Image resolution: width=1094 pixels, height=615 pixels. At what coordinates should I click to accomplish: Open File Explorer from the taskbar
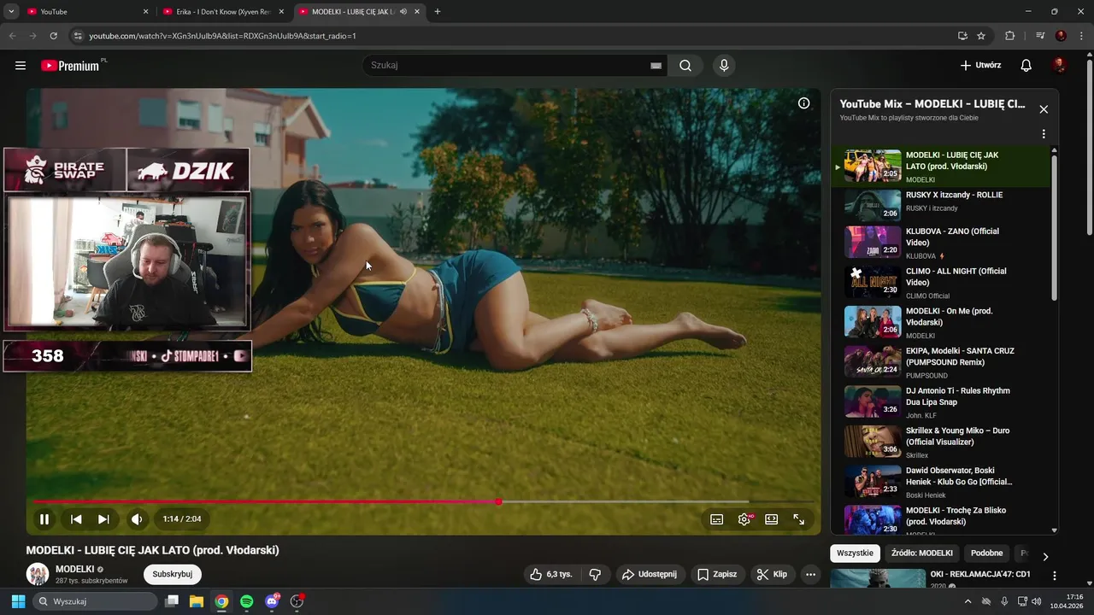click(196, 601)
